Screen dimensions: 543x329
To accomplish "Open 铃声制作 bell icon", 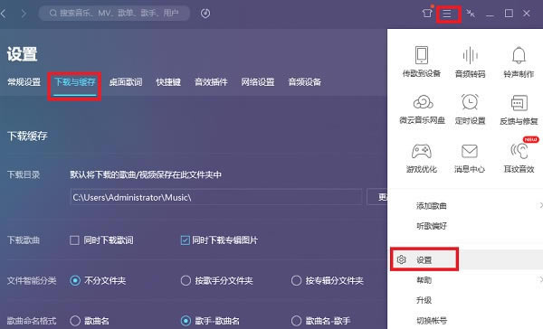I will (x=519, y=55).
